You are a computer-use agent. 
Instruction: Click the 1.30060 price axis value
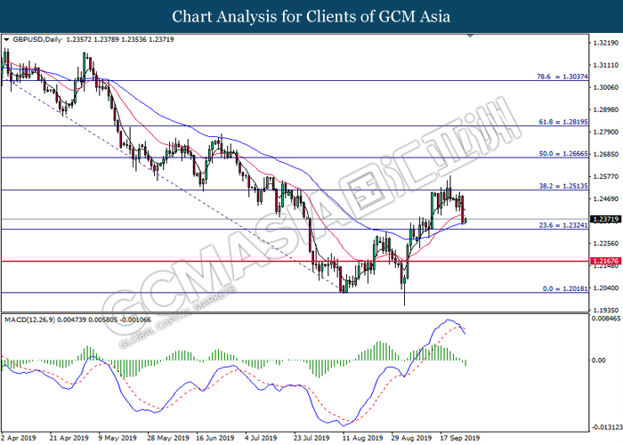tap(605, 87)
